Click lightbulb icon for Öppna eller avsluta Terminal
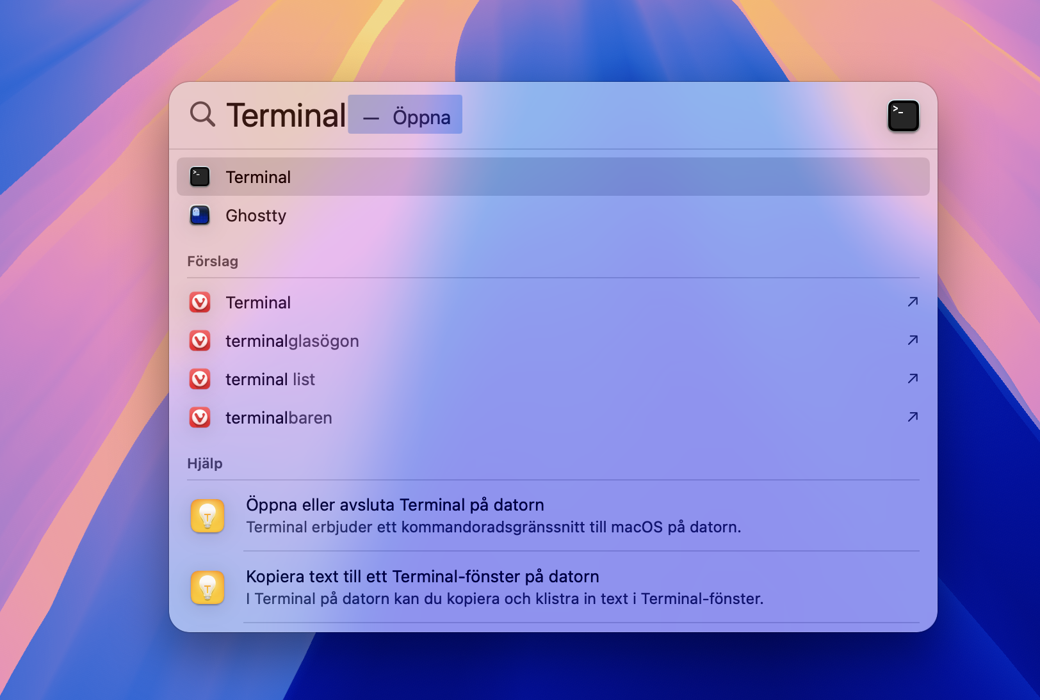 point(207,516)
